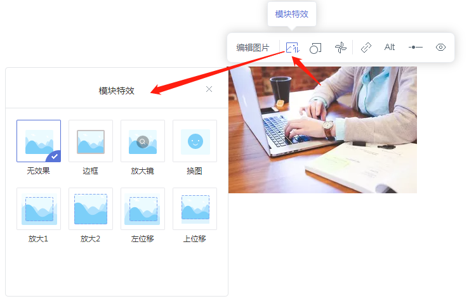Click the 模块特效 panel title text
469x301 pixels.
click(116, 91)
